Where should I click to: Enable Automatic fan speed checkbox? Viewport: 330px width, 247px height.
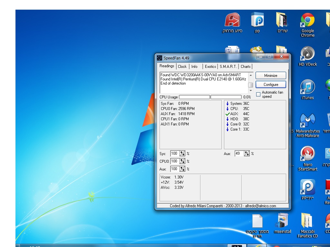pos(258,94)
